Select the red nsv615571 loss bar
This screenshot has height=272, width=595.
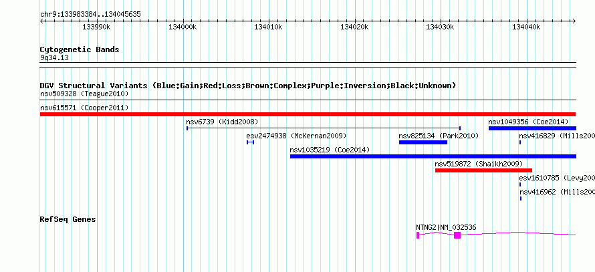(x=308, y=114)
